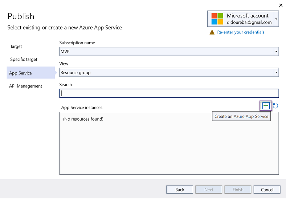
Task: Click the Re-enter your credentials link
Action: coord(241,32)
